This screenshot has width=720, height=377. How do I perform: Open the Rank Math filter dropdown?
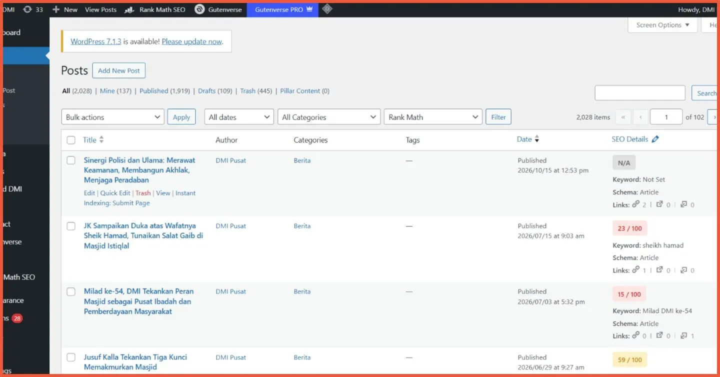coord(433,117)
